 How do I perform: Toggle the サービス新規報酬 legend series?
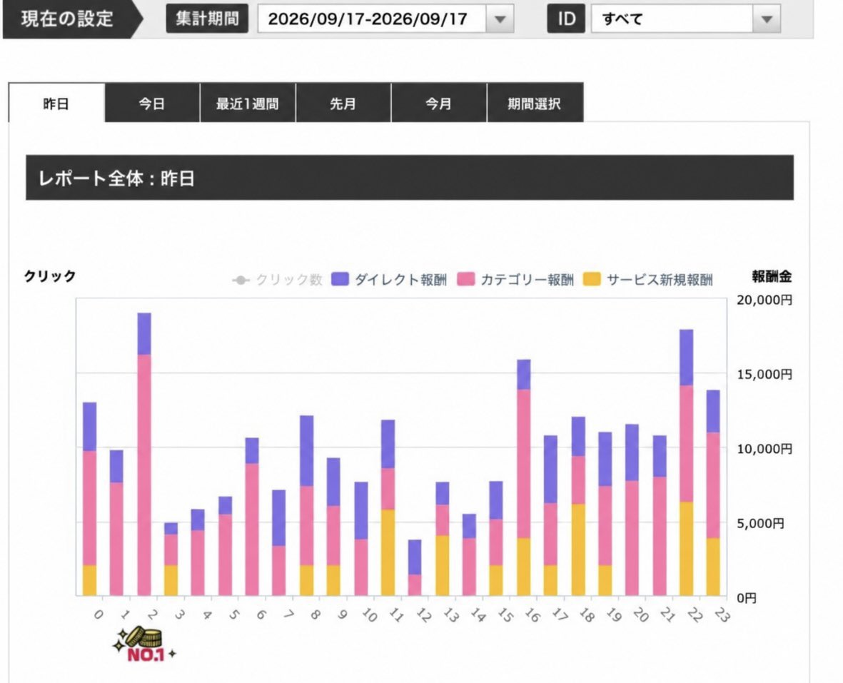coord(648,280)
